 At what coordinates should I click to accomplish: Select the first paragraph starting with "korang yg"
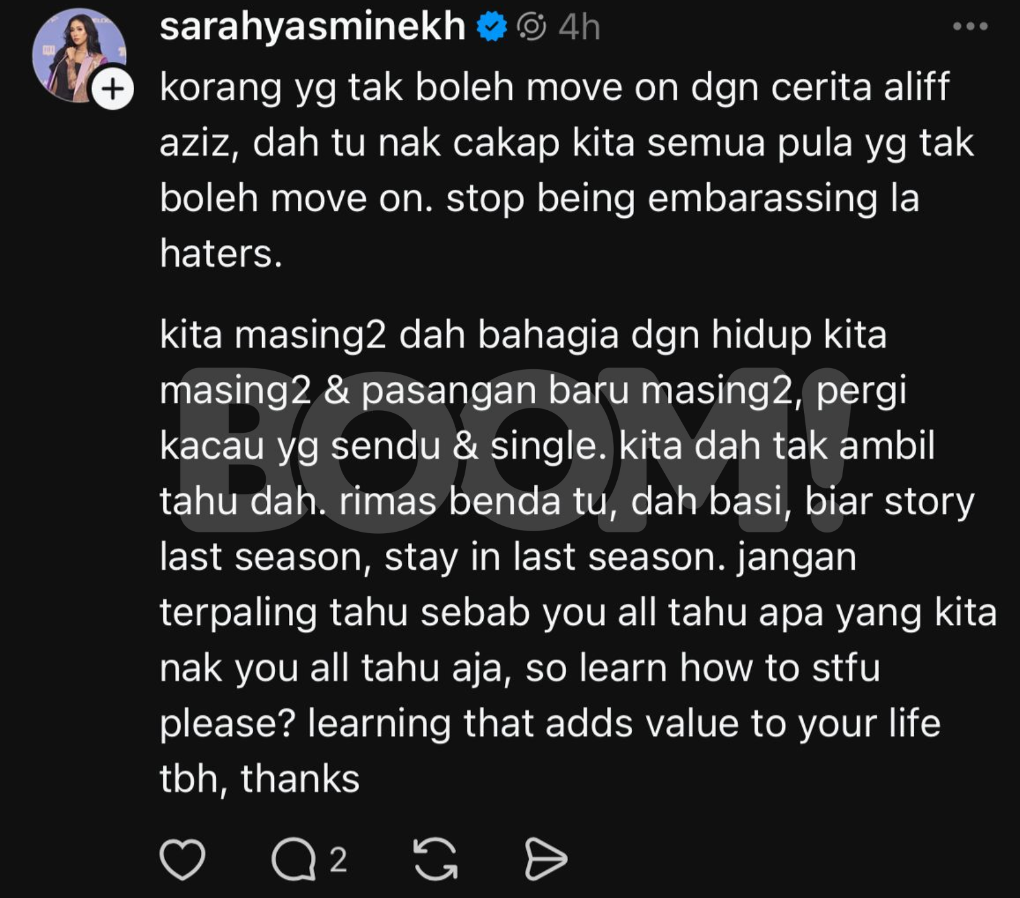567,170
